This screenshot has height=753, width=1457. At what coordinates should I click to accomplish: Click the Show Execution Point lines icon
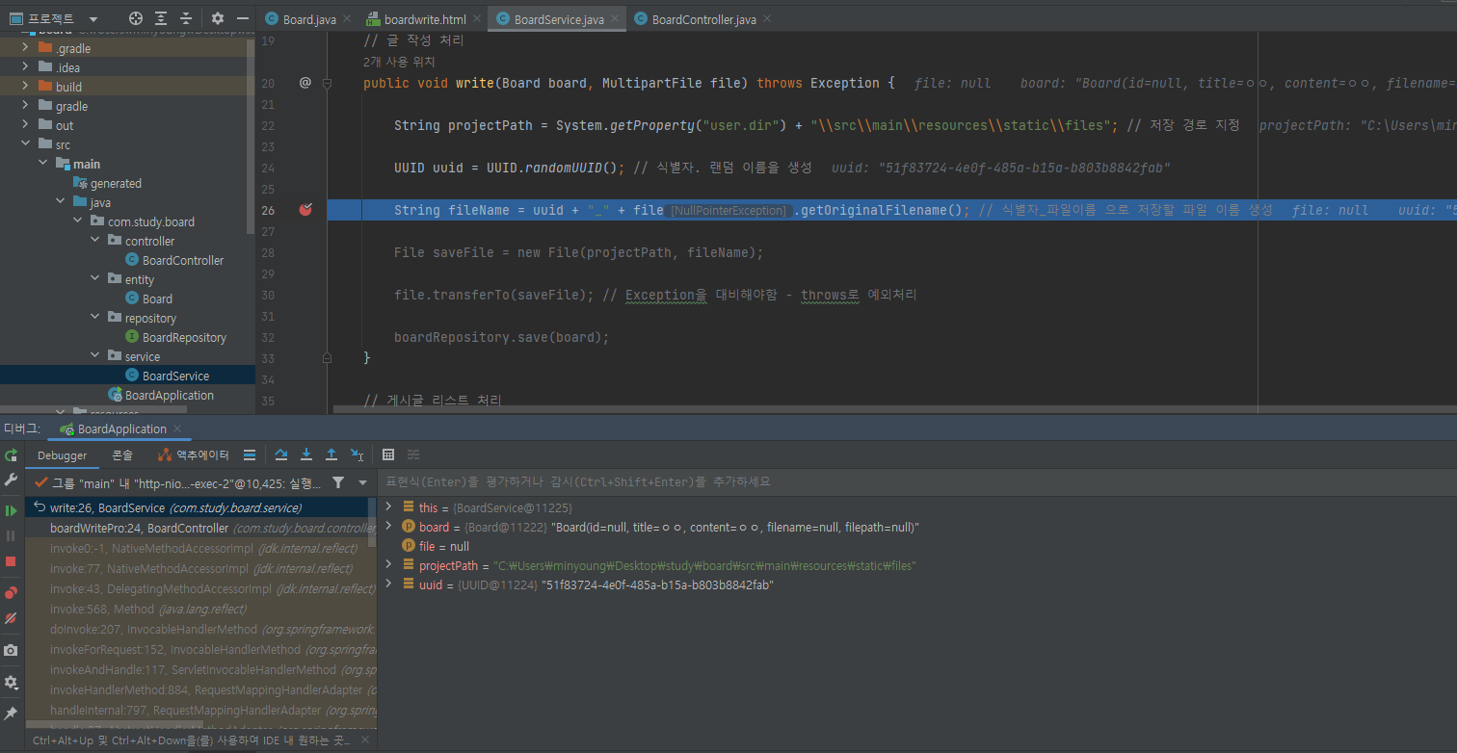(x=250, y=454)
